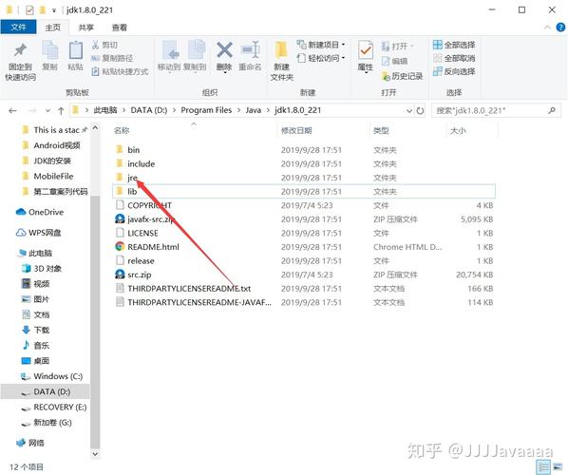Open the Recent locations dropdown arrow
The image size is (568, 475).
coord(47,110)
